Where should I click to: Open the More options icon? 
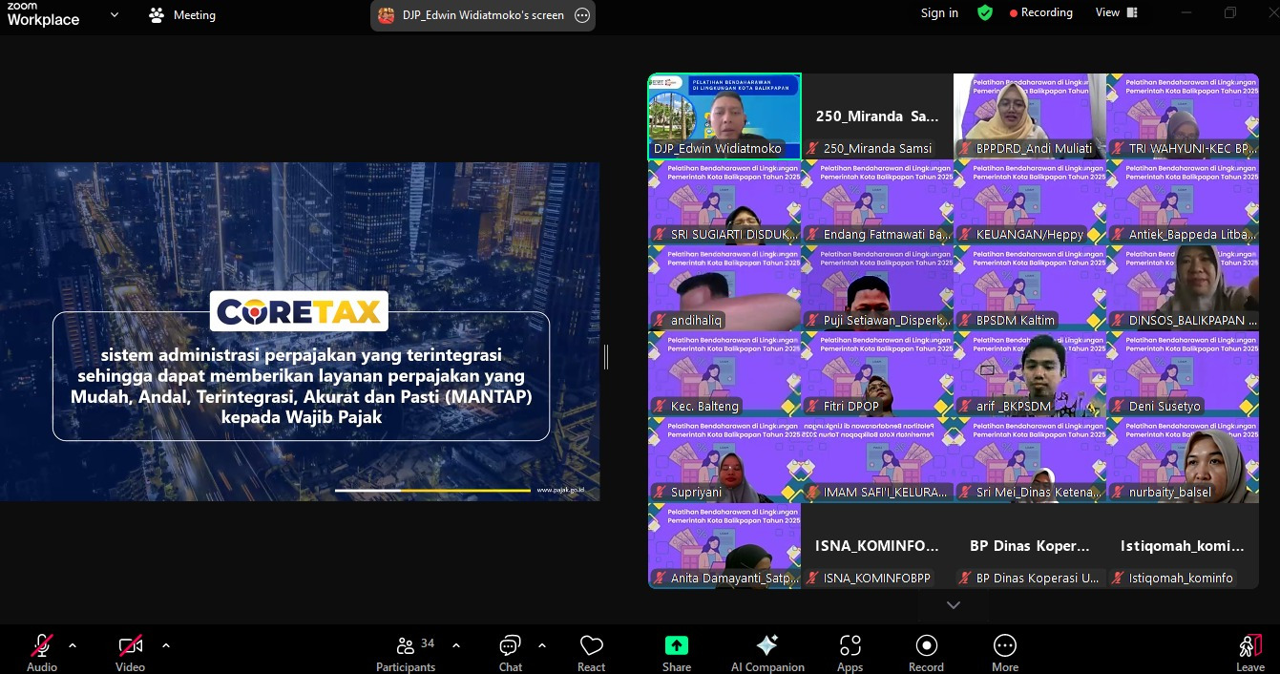click(x=1004, y=646)
